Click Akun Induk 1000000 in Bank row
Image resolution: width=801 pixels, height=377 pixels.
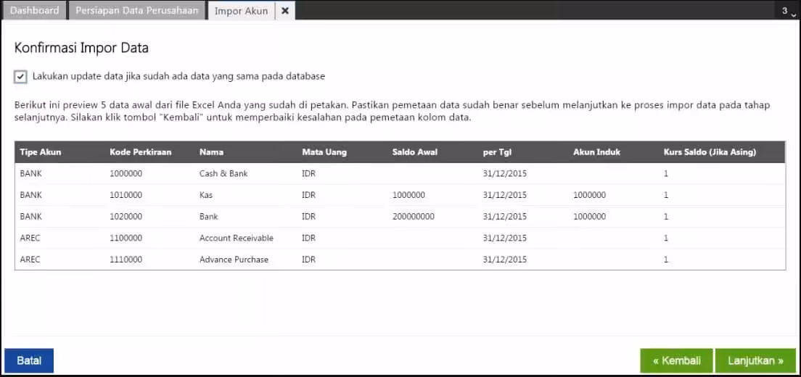point(590,216)
